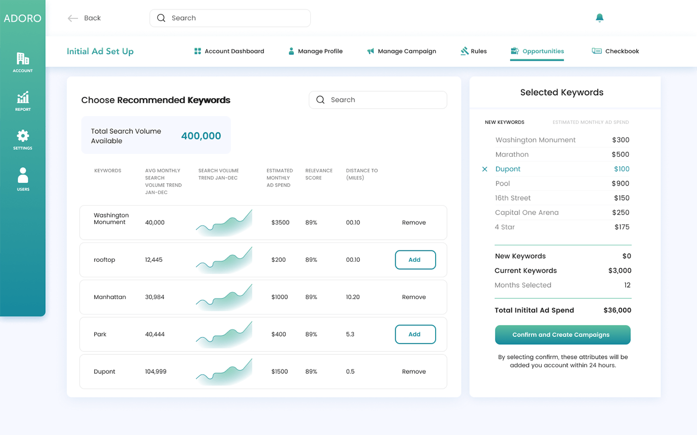Click the notification bell icon
This screenshot has height=435, width=697.
click(599, 18)
